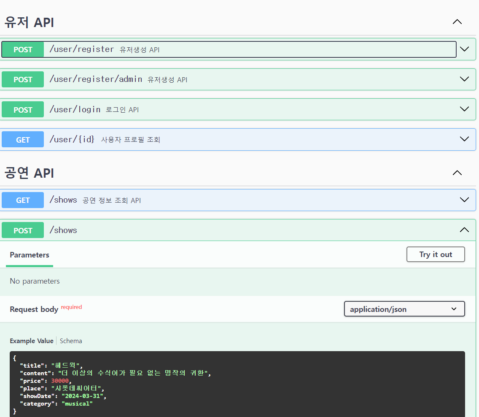Open the application/json content type dropdown
The height and width of the screenshot is (417, 479).
click(x=404, y=309)
